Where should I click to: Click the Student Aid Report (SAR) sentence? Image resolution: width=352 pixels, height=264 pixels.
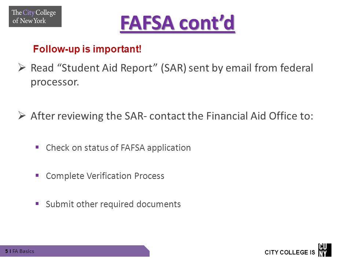pyautogui.click(x=172, y=75)
